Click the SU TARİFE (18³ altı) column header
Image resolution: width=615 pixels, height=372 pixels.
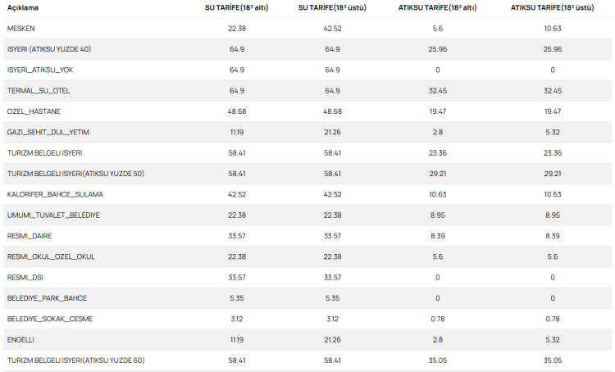(230, 7)
